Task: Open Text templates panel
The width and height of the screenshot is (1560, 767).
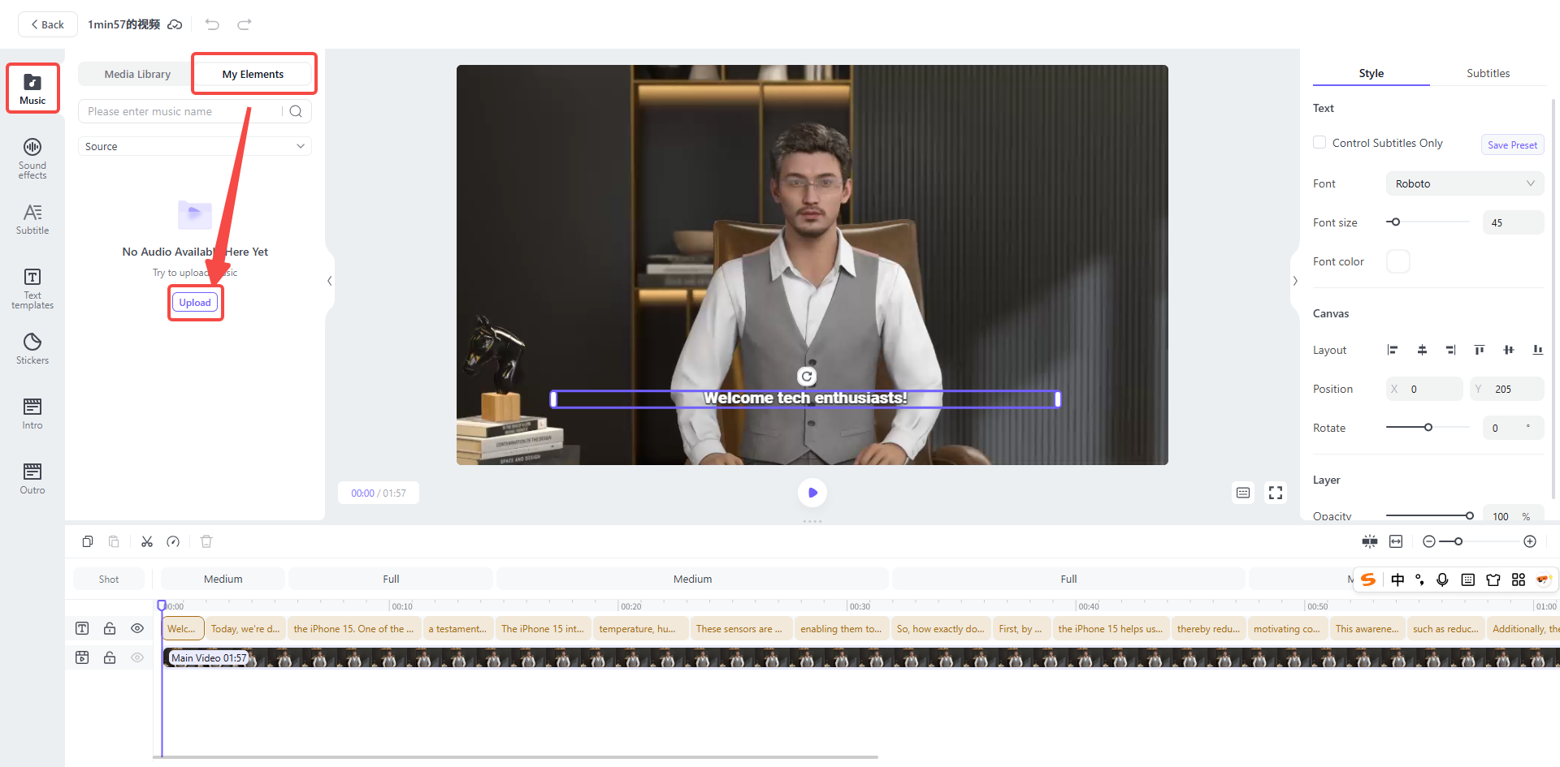Action: coord(32,289)
